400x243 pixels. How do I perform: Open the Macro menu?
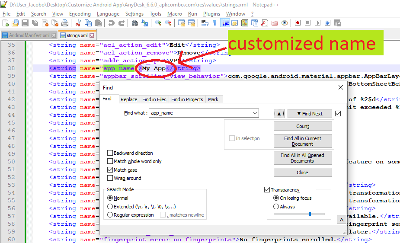tap(175, 14)
